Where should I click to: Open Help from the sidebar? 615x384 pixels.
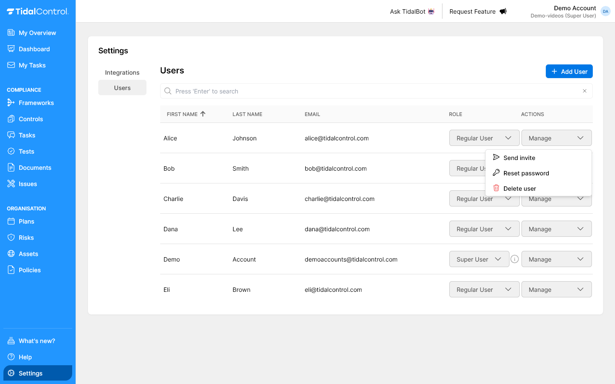(x=25, y=357)
